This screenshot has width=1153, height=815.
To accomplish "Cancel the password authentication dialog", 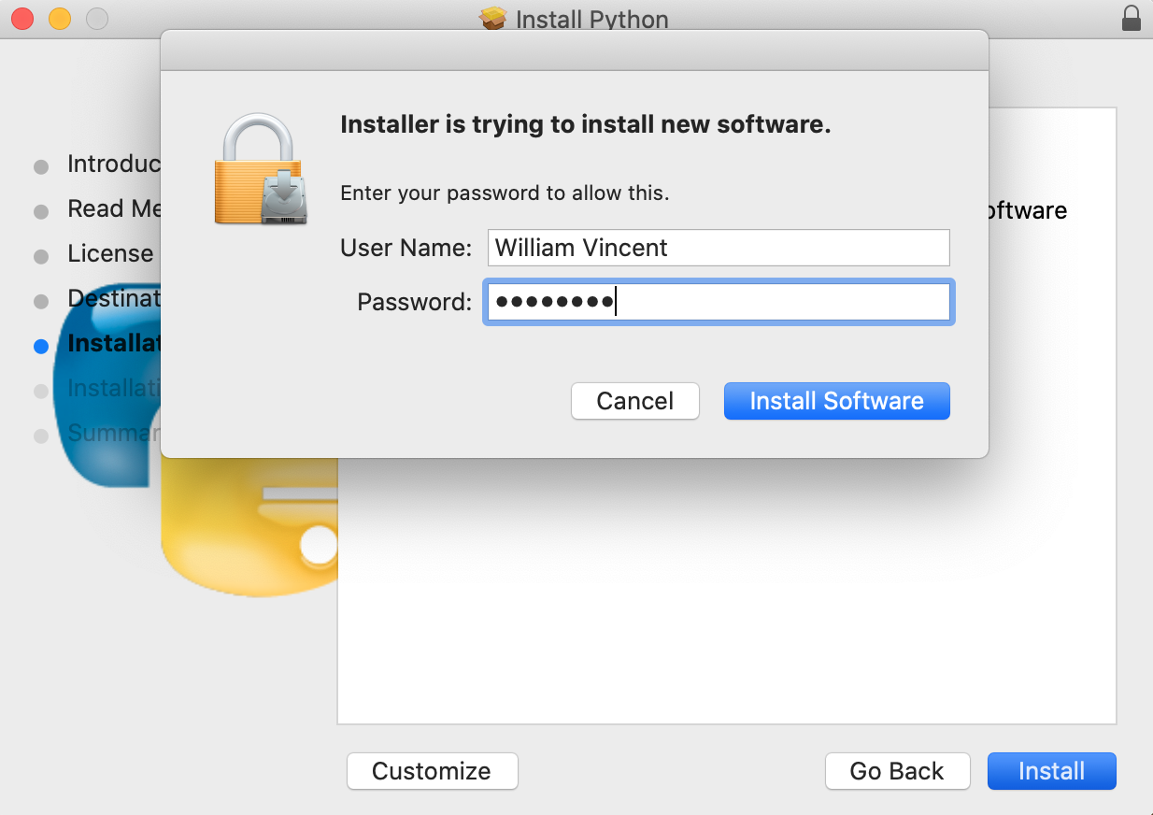I will tap(635, 401).
